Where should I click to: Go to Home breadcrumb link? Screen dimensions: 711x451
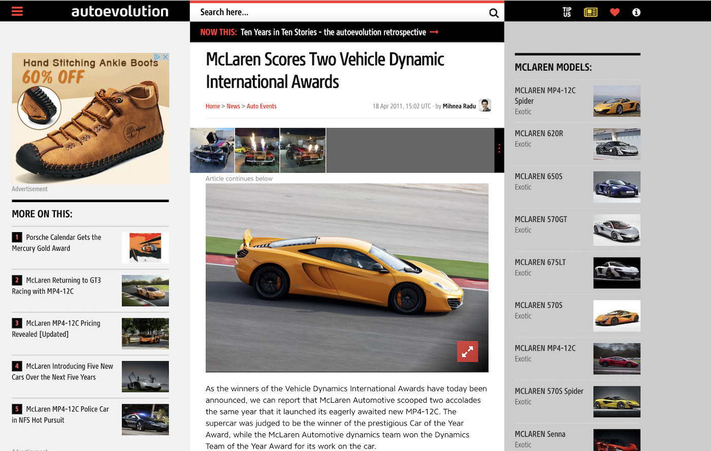pyautogui.click(x=213, y=106)
